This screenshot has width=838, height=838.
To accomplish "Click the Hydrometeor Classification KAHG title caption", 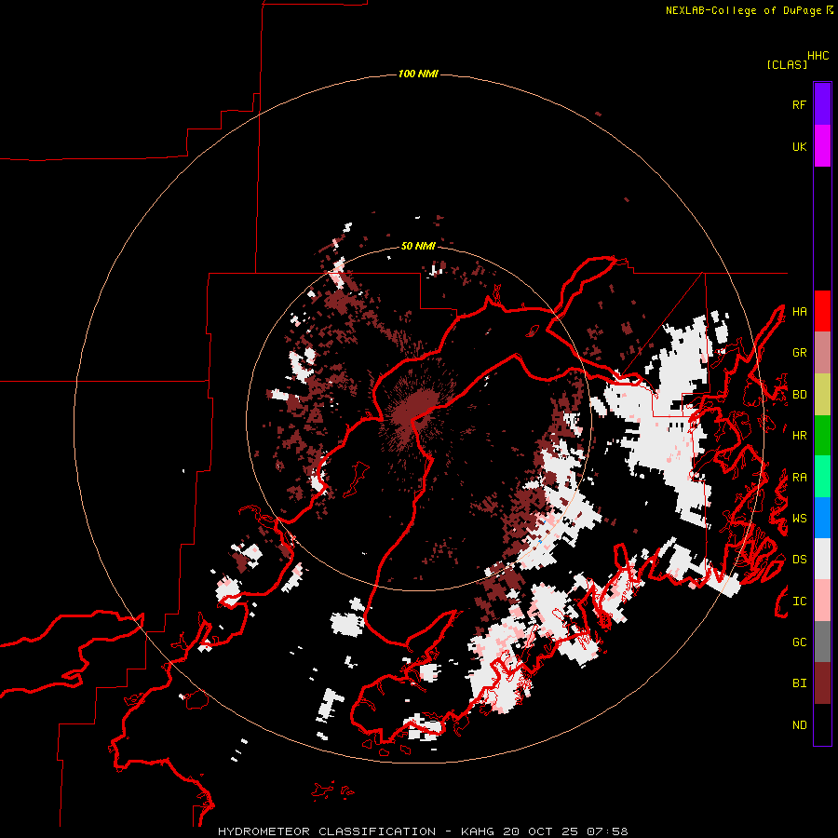I will click(x=423, y=831).
